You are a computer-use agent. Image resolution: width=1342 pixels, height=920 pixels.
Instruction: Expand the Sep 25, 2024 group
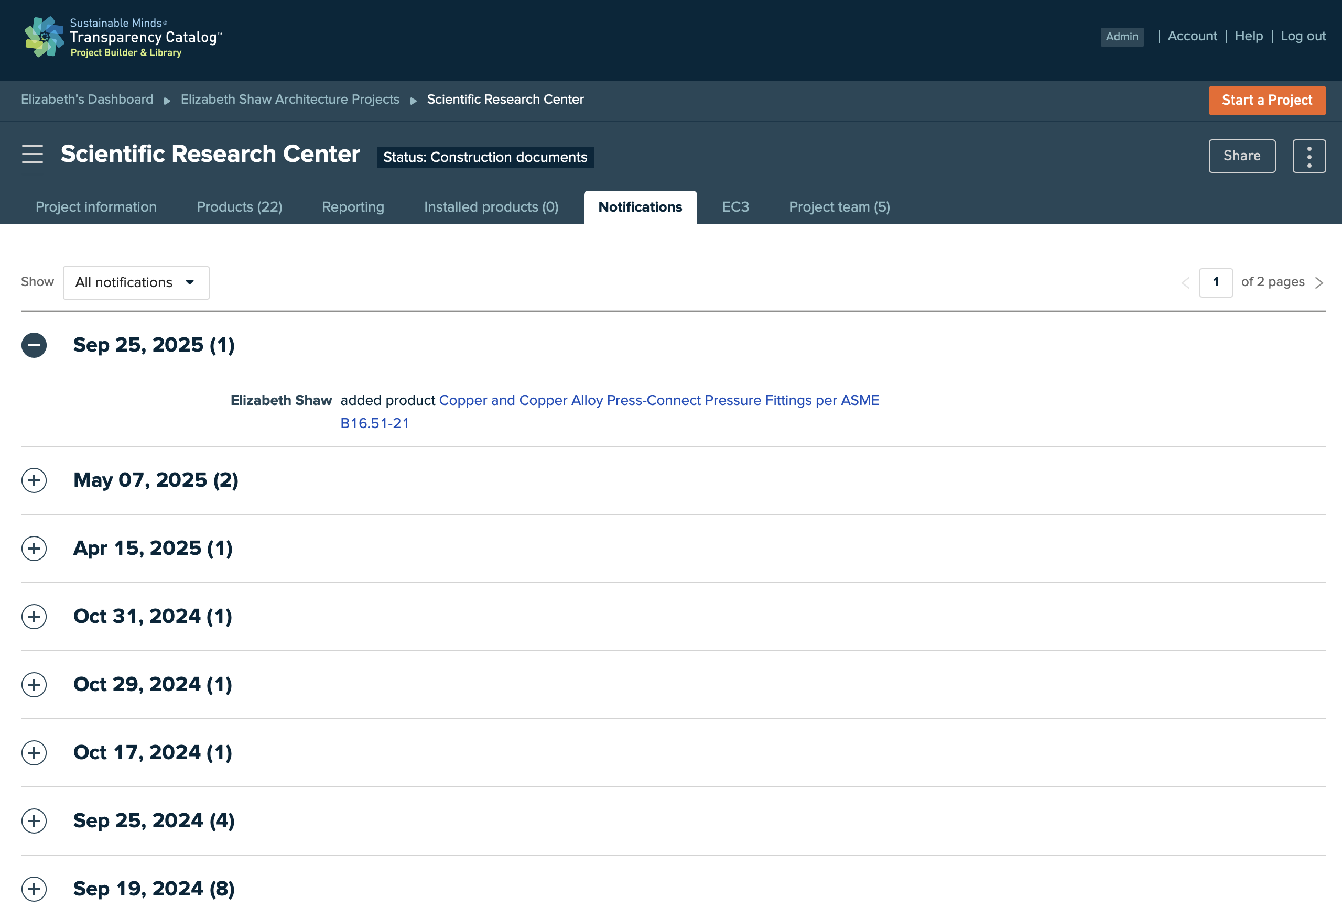pos(34,821)
